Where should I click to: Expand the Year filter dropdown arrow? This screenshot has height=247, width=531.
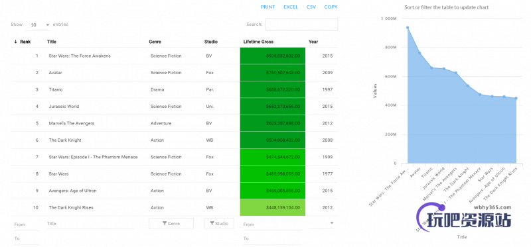pyautogui.click(x=331, y=223)
